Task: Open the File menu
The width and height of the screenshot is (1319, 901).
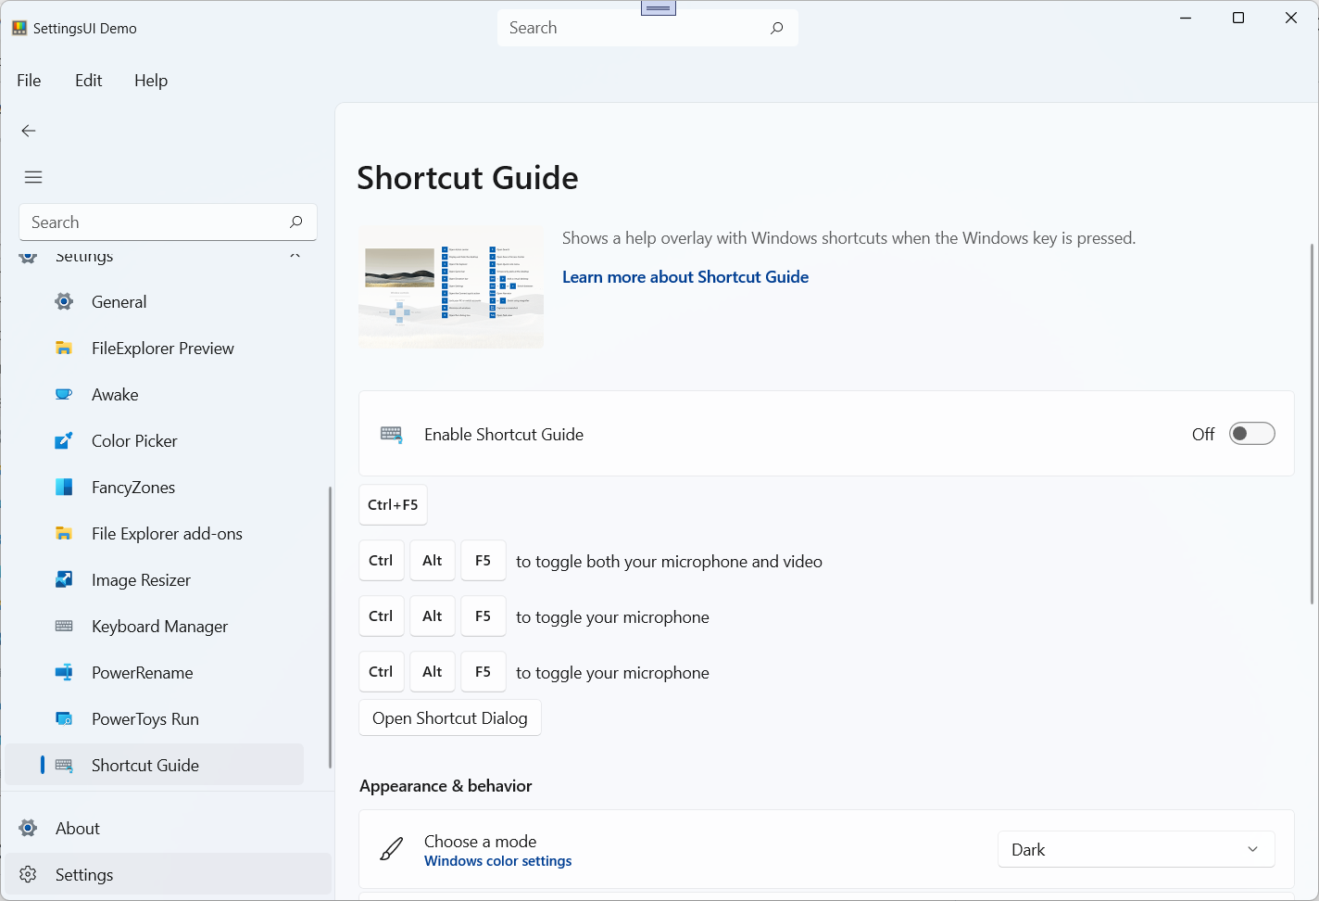Action: tap(29, 81)
